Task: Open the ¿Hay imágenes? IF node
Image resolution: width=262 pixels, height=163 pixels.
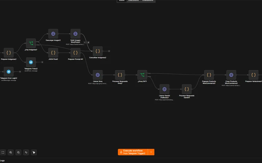Action: coord(31,43)
